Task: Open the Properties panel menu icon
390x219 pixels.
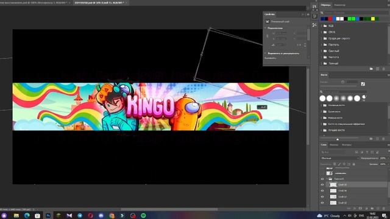Action: click(308, 15)
